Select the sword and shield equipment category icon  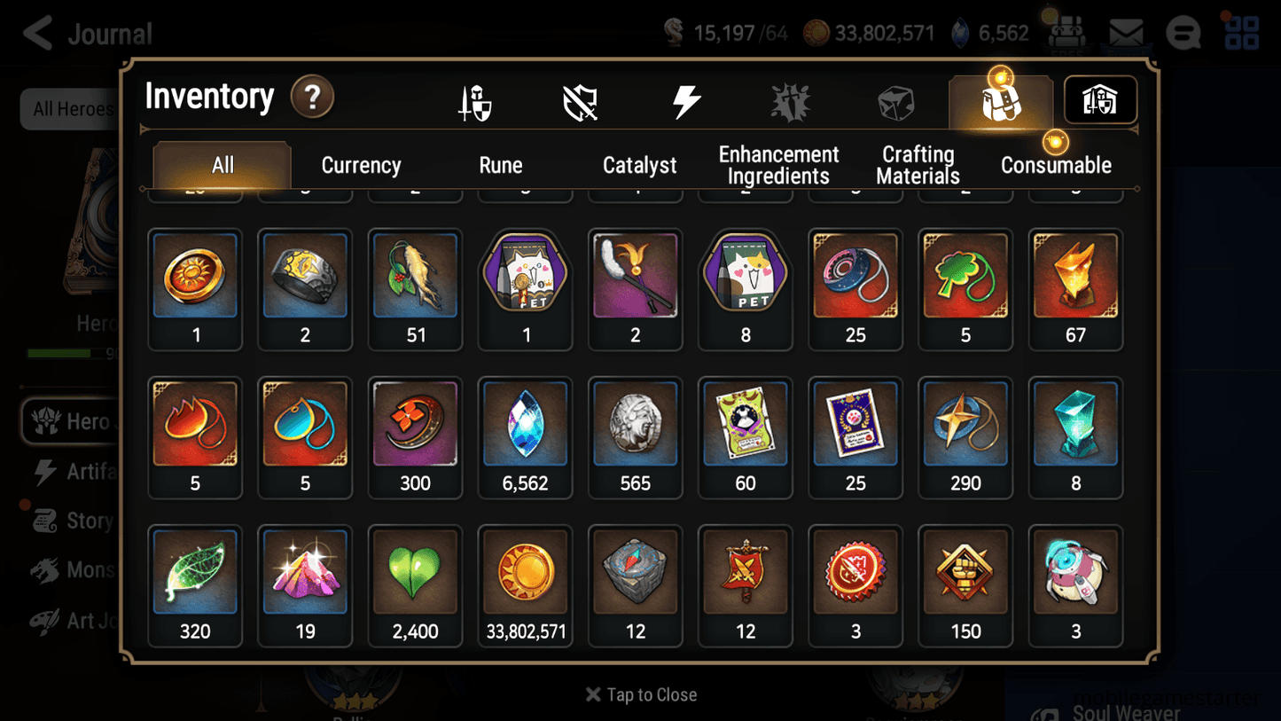pos(475,103)
